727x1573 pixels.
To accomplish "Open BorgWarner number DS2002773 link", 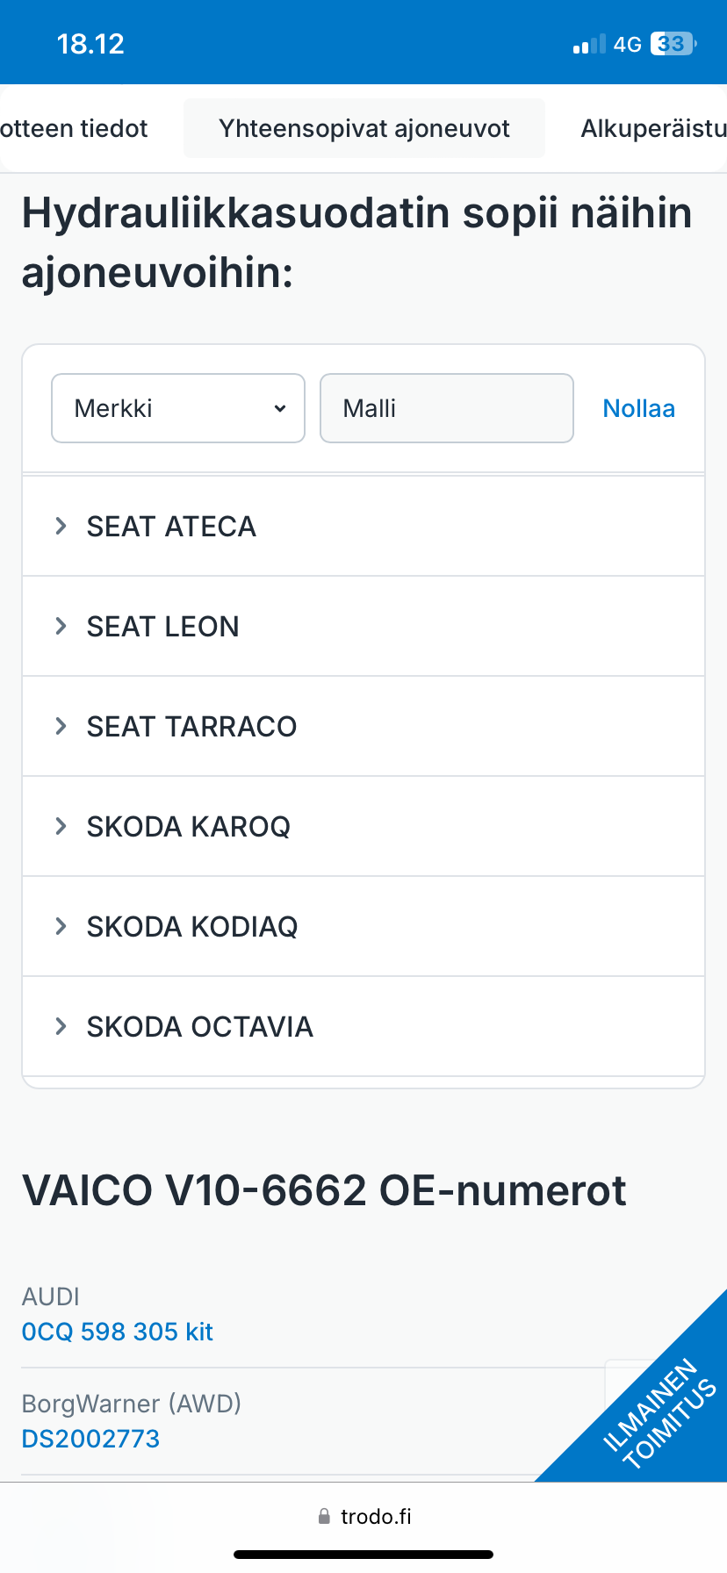I will (91, 1439).
